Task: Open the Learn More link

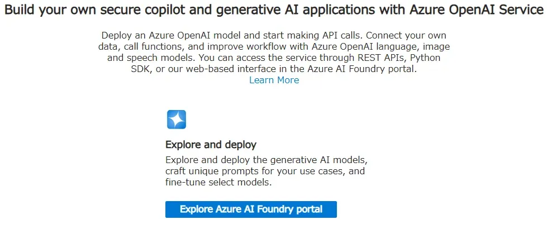Action: 274,80
